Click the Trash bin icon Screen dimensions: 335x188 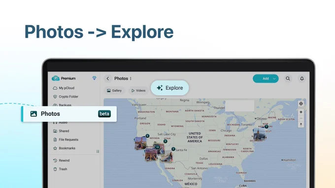tap(55, 169)
